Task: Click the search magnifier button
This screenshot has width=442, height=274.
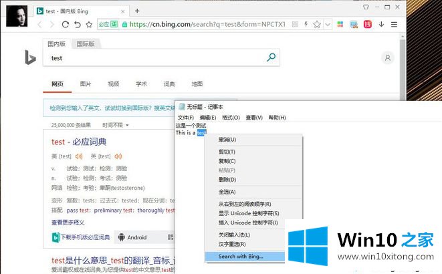Action: coord(271,57)
